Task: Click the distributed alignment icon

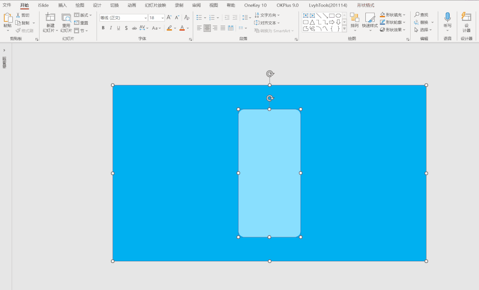Action: 231,28
